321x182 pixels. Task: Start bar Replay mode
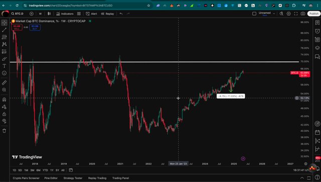click(x=107, y=14)
